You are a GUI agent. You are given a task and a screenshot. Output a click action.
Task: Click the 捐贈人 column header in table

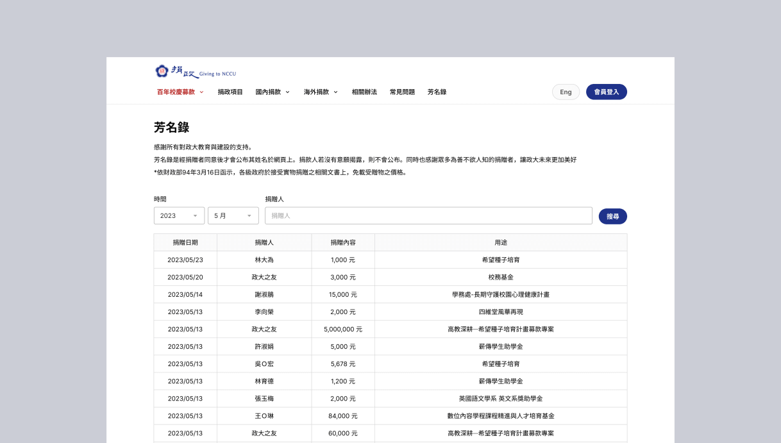[264, 242]
